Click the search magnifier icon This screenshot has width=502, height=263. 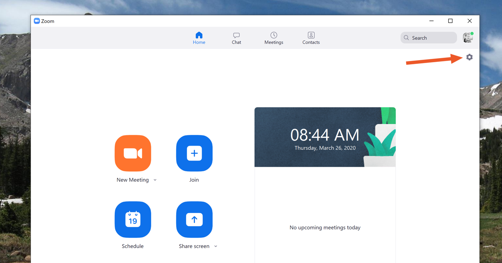[406, 38]
